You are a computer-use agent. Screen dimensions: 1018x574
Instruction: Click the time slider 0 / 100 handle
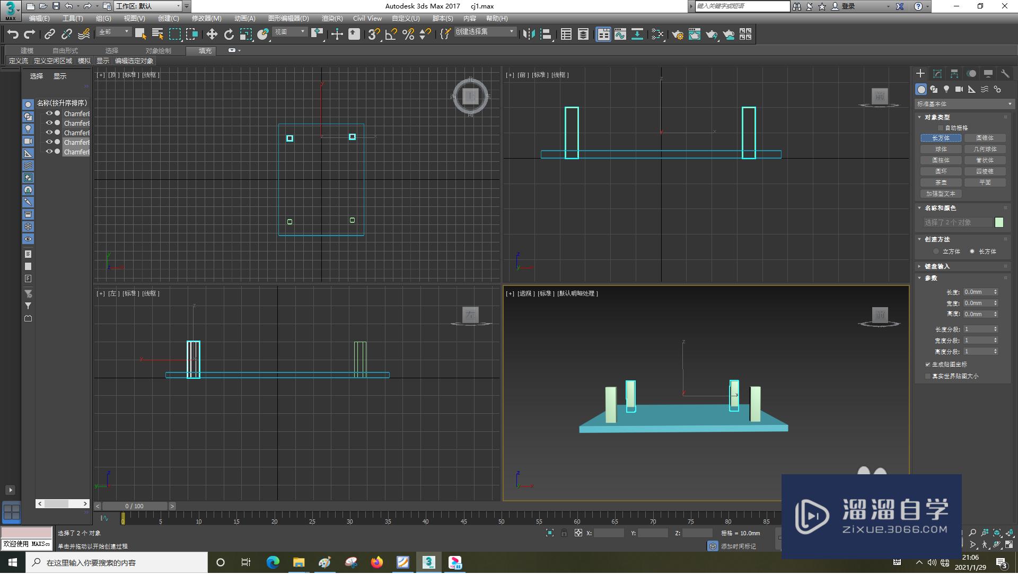click(x=135, y=507)
